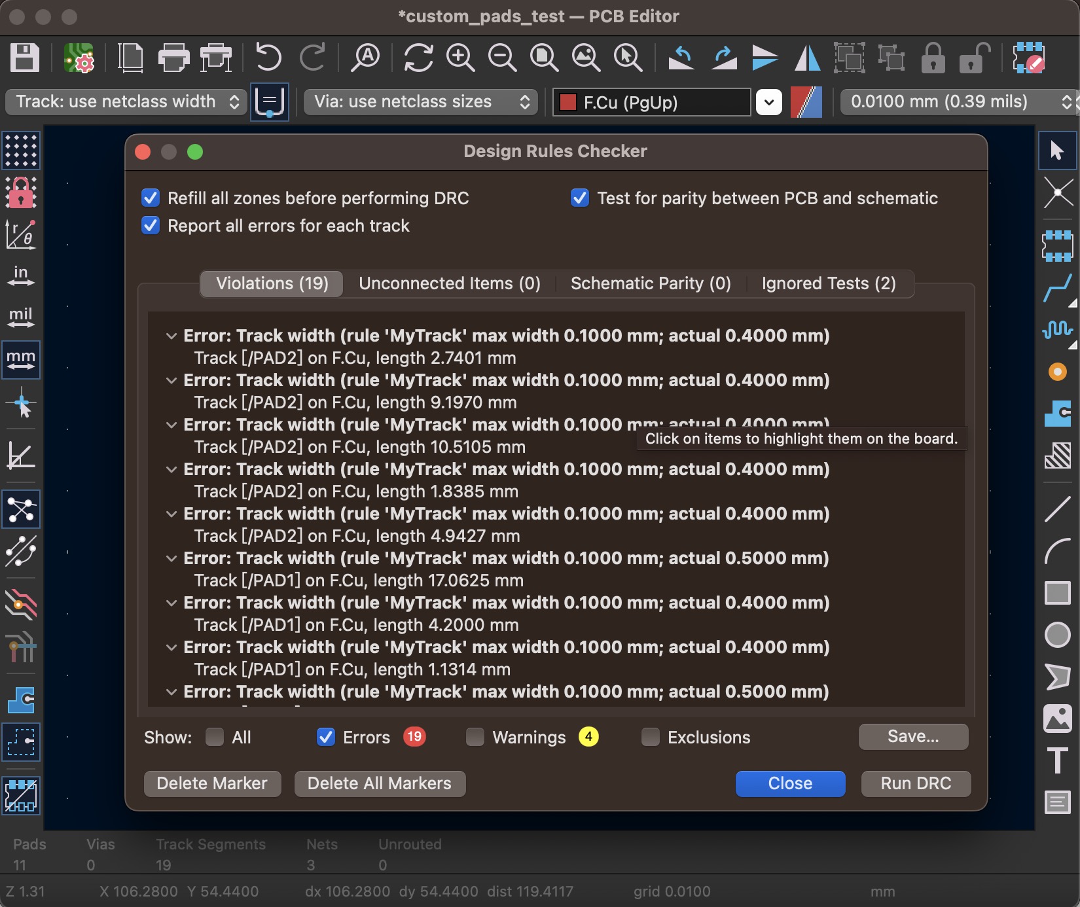The image size is (1080, 907).
Task: Switch to Schematic Parity (0) tab
Action: (x=651, y=283)
